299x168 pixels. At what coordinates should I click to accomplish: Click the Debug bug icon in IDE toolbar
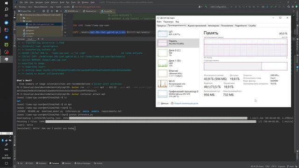coord(235,7)
